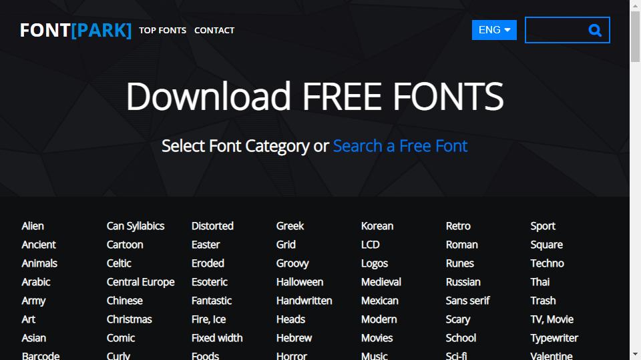The width and height of the screenshot is (641, 360).
Task: Open the Handwritten font category
Action: [304, 301]
